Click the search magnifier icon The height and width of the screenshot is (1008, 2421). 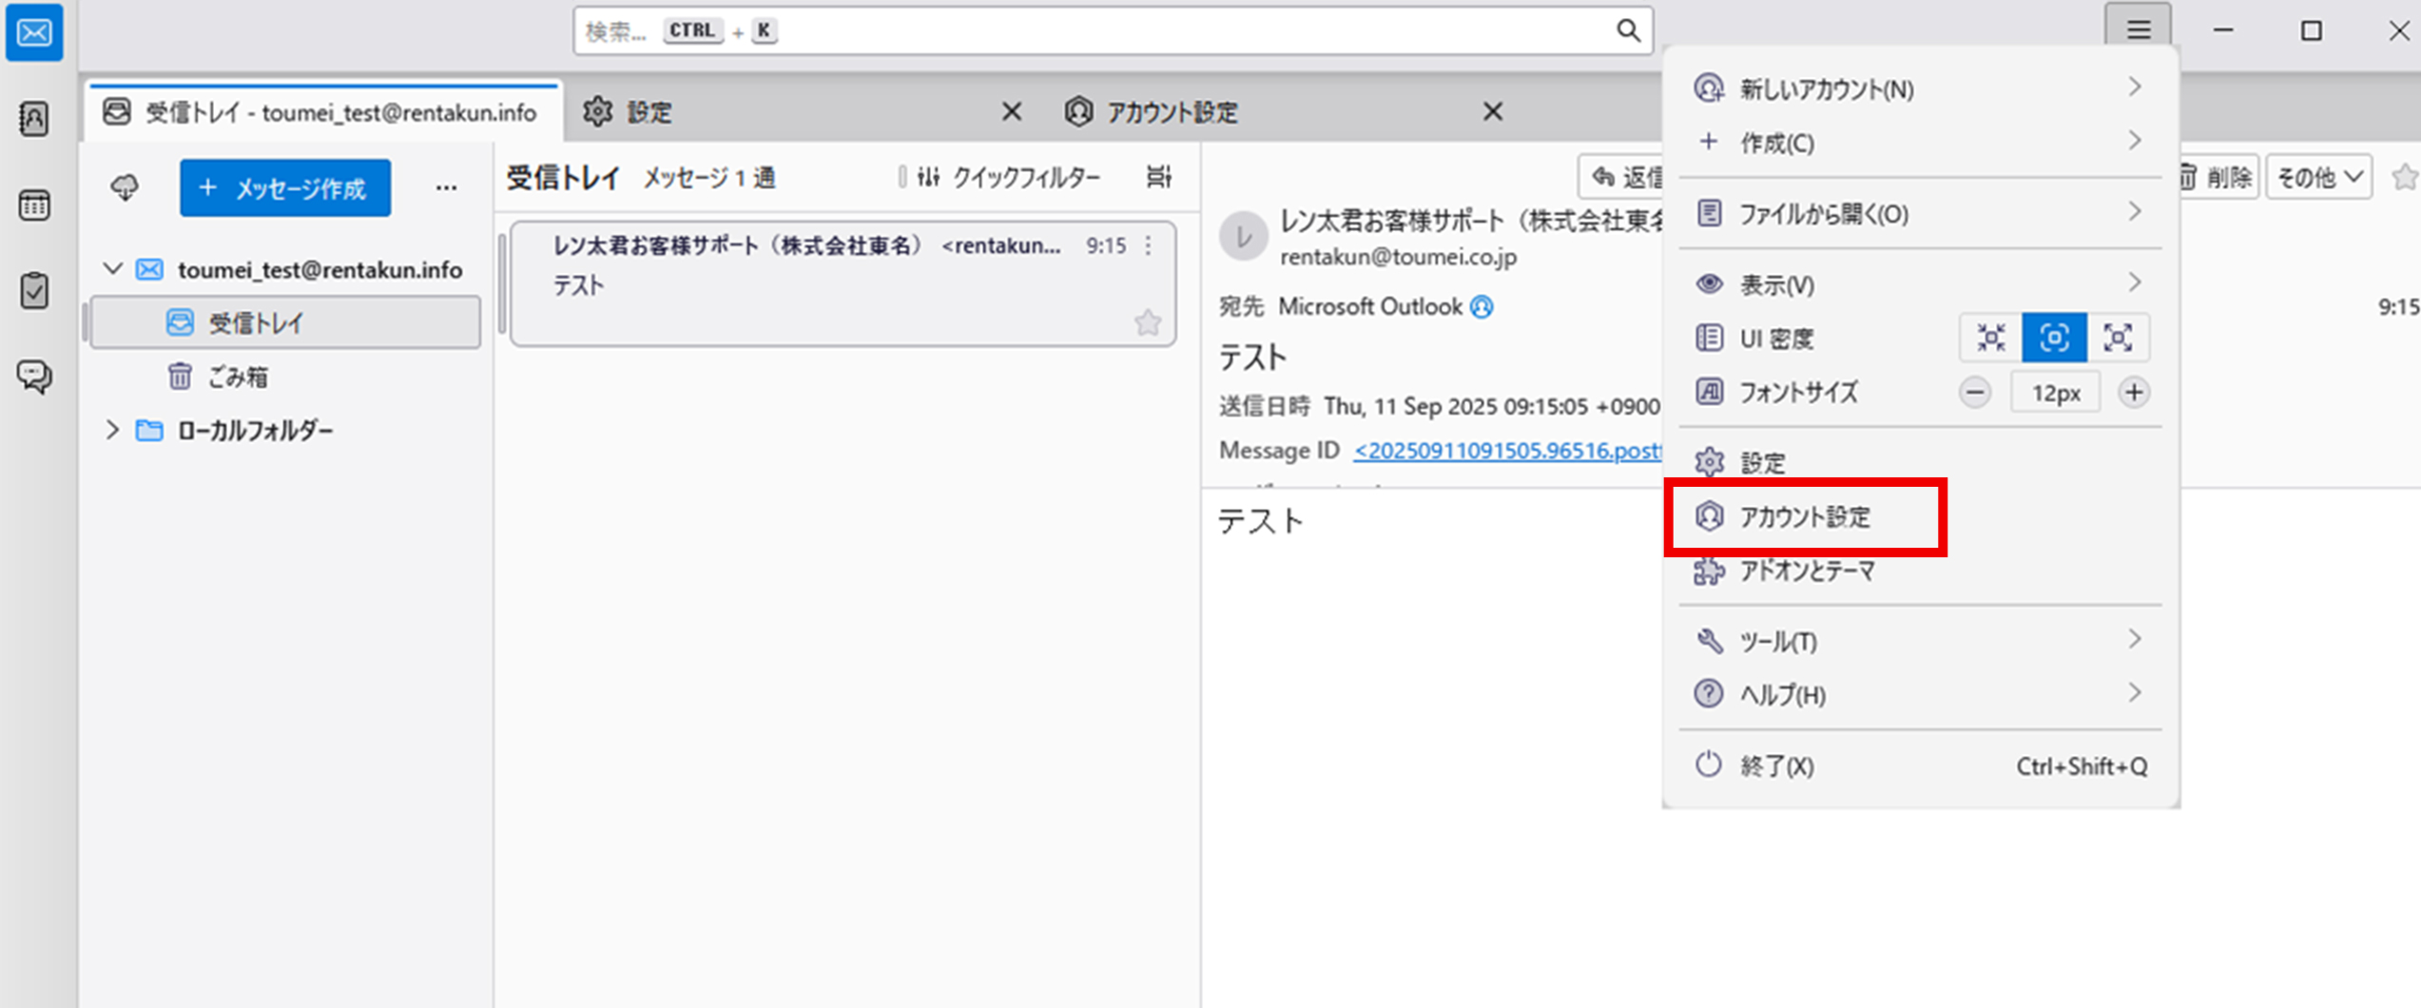[x=1628, y=31]
